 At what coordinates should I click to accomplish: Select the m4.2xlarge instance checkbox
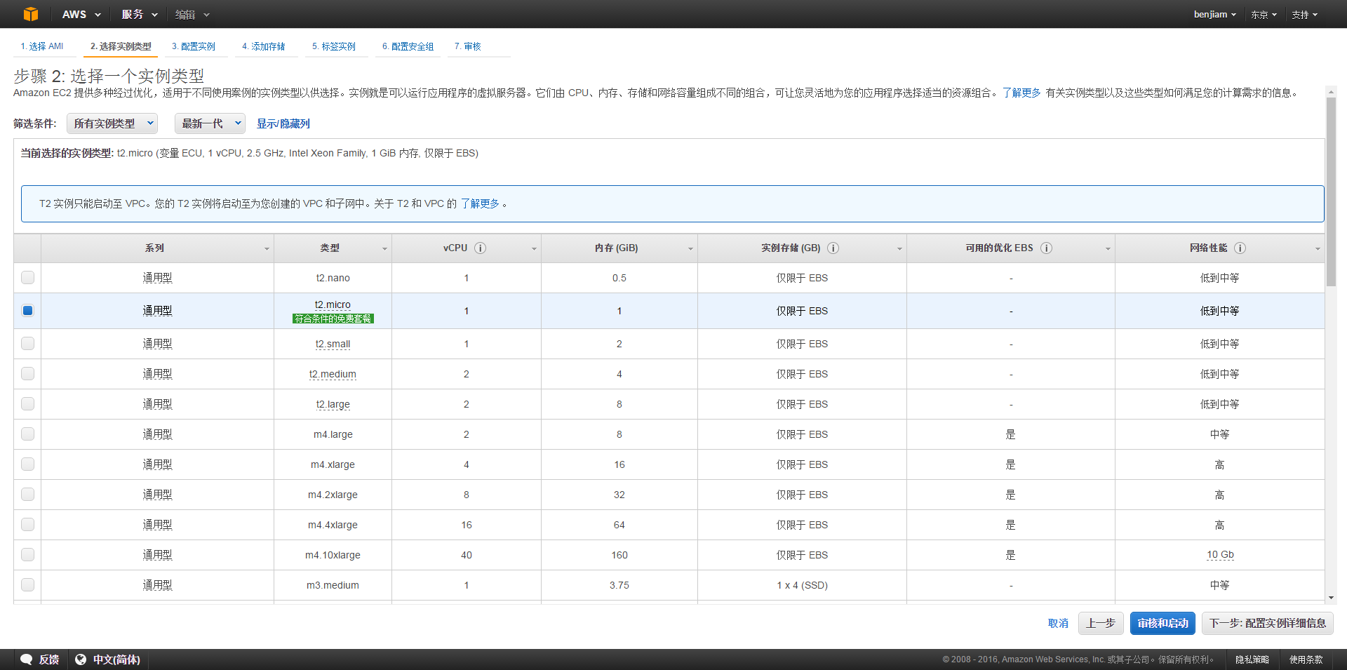27,494
